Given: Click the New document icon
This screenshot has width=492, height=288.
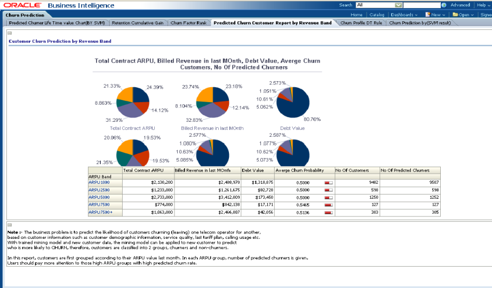Looking at the screenshot, I should click(x=427, y=14).
